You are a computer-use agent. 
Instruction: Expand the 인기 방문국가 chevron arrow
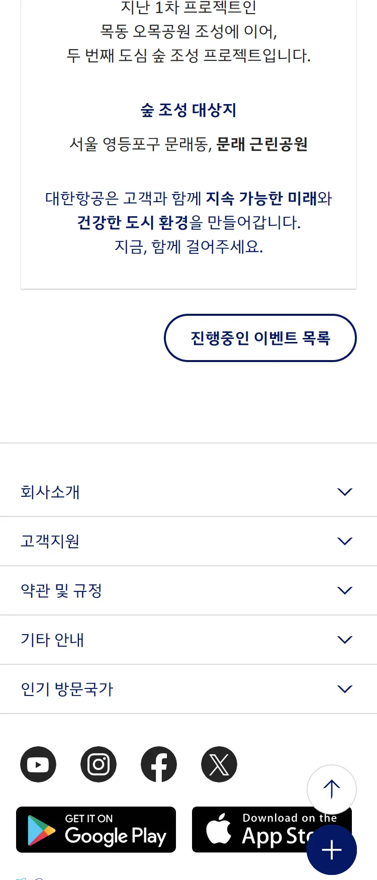click(345, 689)
